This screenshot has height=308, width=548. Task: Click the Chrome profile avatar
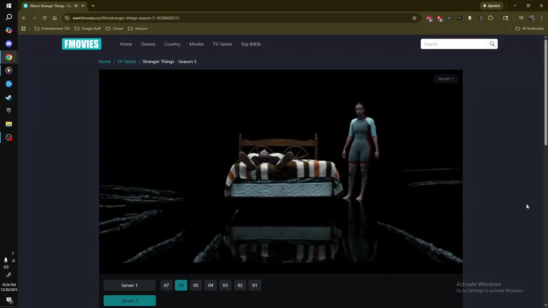(x=531, y=18)
